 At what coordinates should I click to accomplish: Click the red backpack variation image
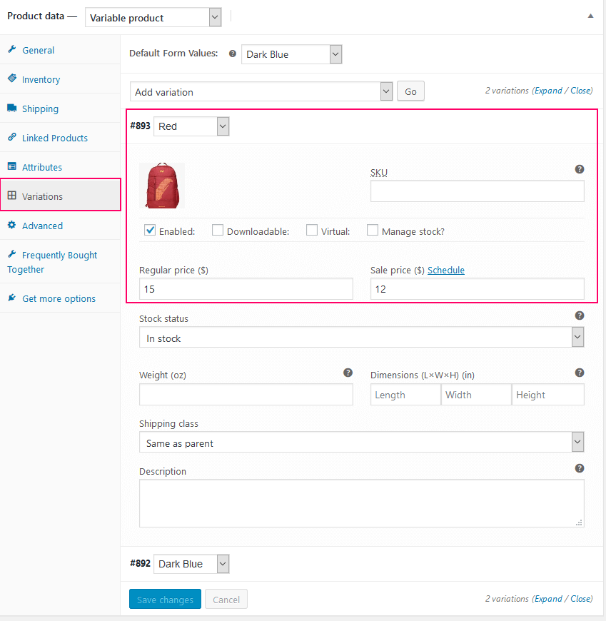(x=162, y=186)
